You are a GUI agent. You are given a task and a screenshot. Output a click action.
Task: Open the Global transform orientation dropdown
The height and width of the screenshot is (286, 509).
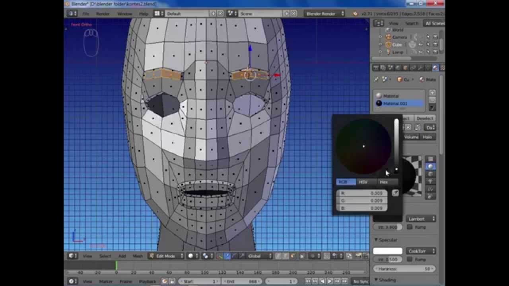click(260, 256)
